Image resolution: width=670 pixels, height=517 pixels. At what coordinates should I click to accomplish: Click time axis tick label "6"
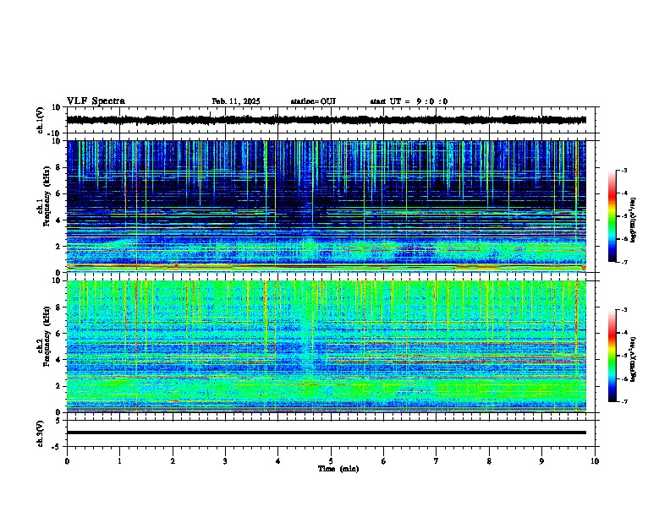[x=384, y=461]
